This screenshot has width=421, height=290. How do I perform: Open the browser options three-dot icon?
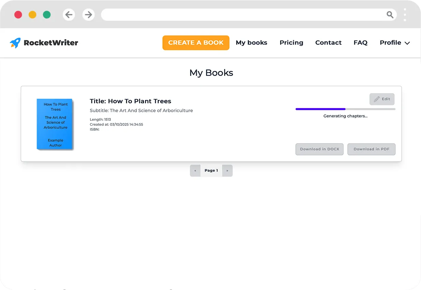click(x=405, y=15)
